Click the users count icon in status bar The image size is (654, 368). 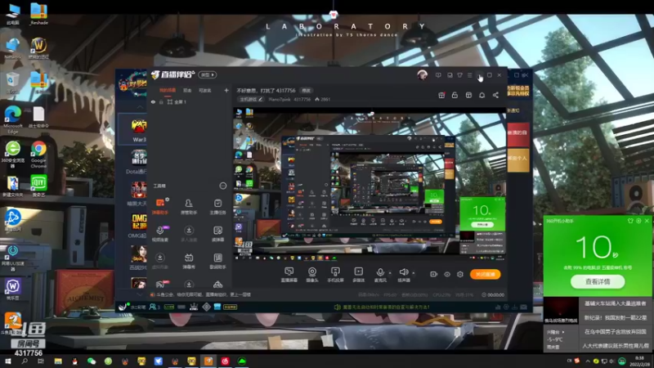[153, 307]
